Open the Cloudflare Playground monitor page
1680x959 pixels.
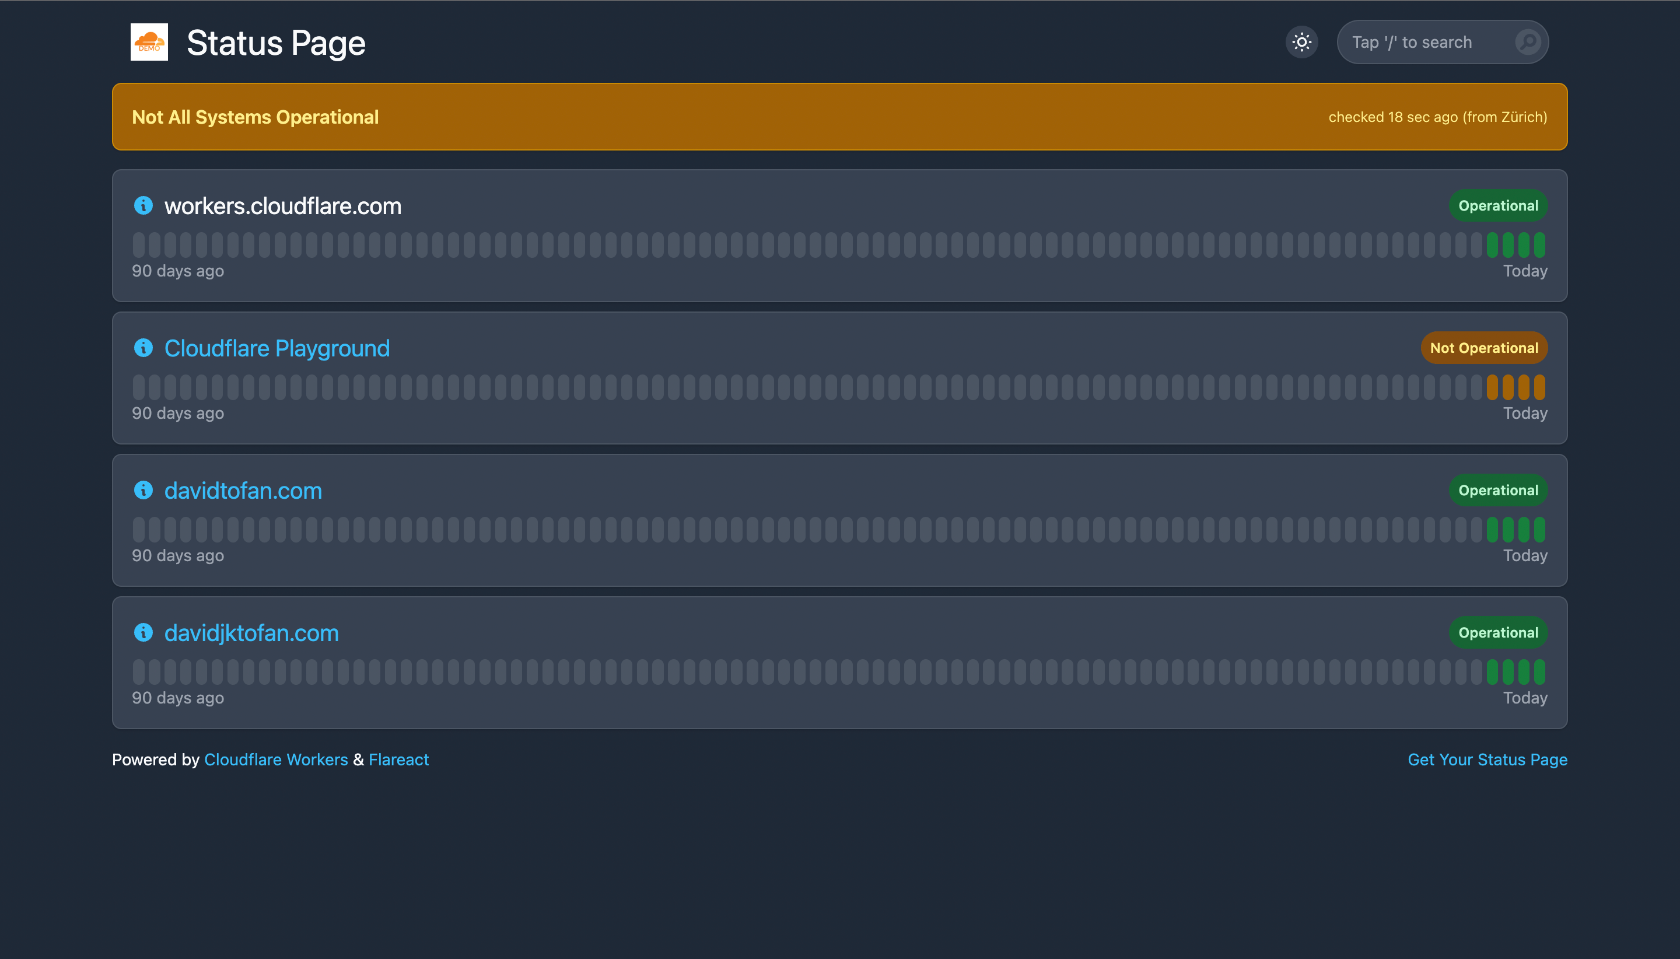277,348
